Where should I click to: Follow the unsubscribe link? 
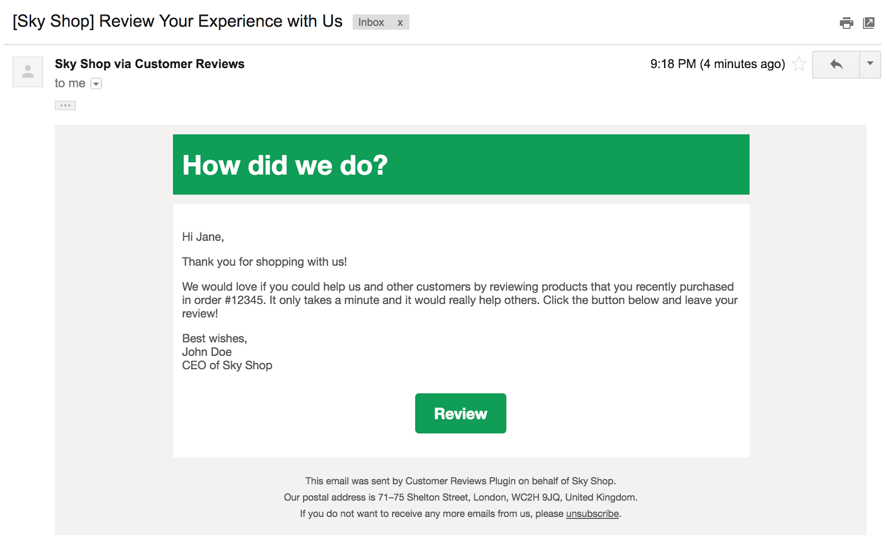pos(592,514)
